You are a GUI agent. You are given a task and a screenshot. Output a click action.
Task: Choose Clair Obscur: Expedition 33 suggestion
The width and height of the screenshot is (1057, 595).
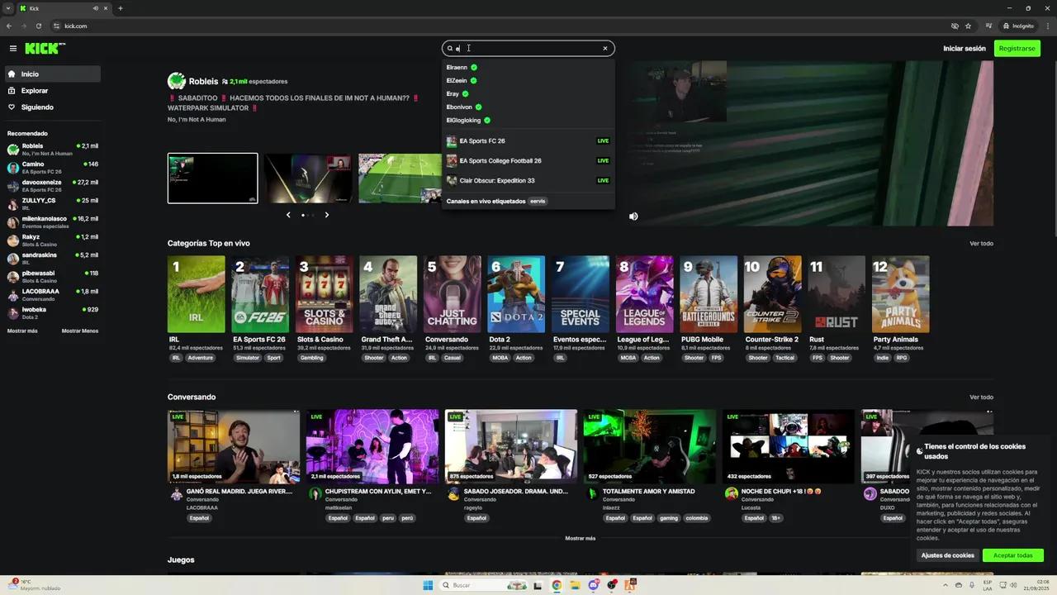[x=528, y=181]
